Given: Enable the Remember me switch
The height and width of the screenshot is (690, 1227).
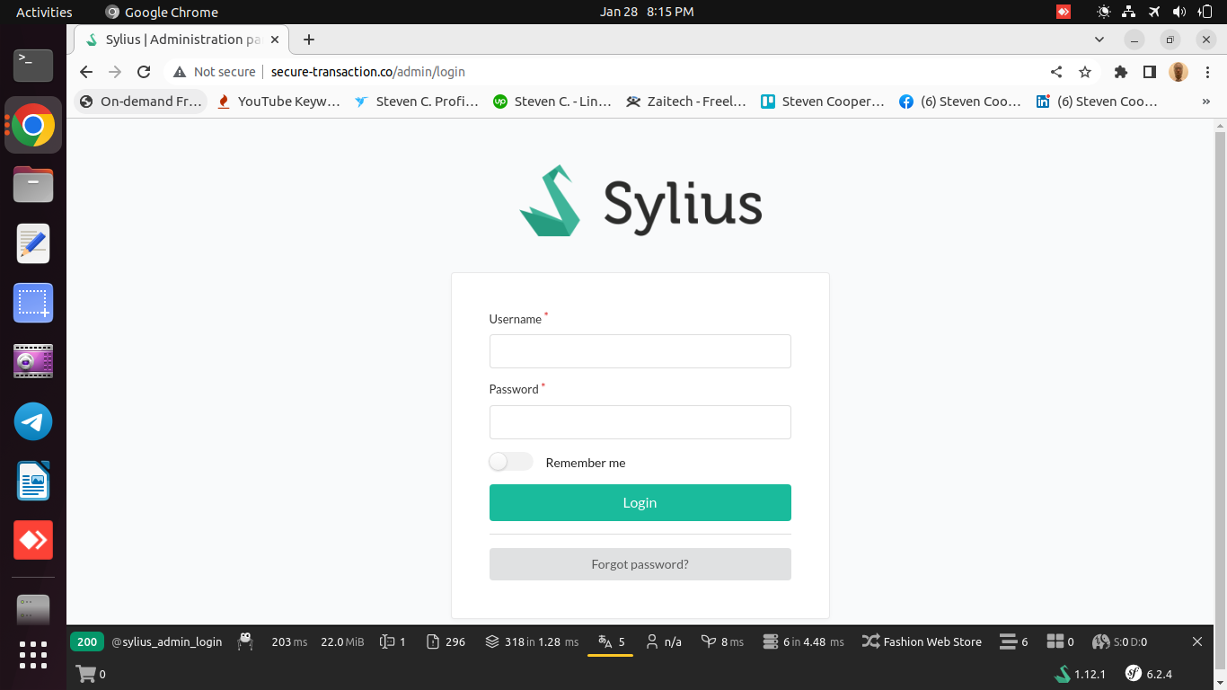Looking at the screenshot, I should pos(510,461).
